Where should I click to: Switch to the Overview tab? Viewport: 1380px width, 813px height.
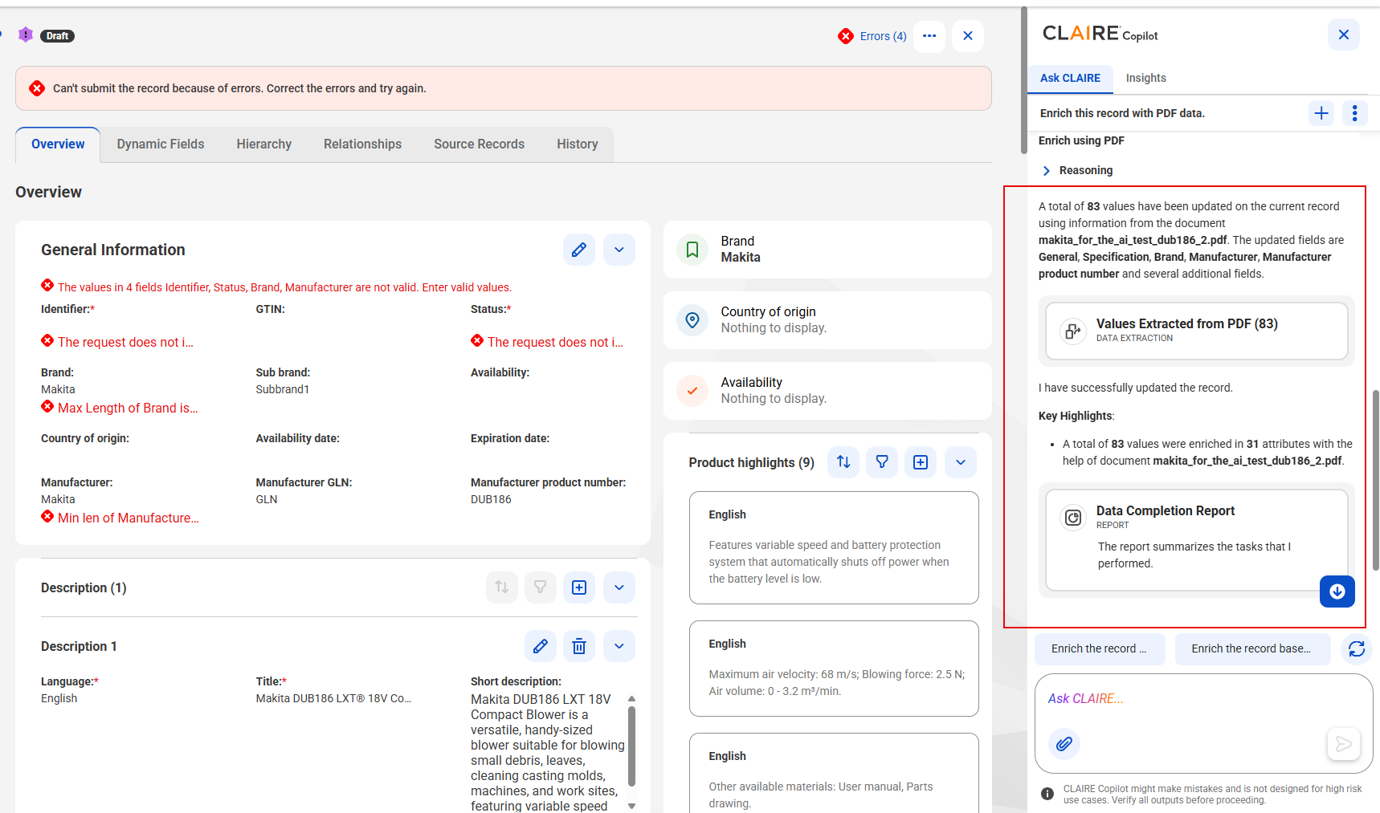58,144
